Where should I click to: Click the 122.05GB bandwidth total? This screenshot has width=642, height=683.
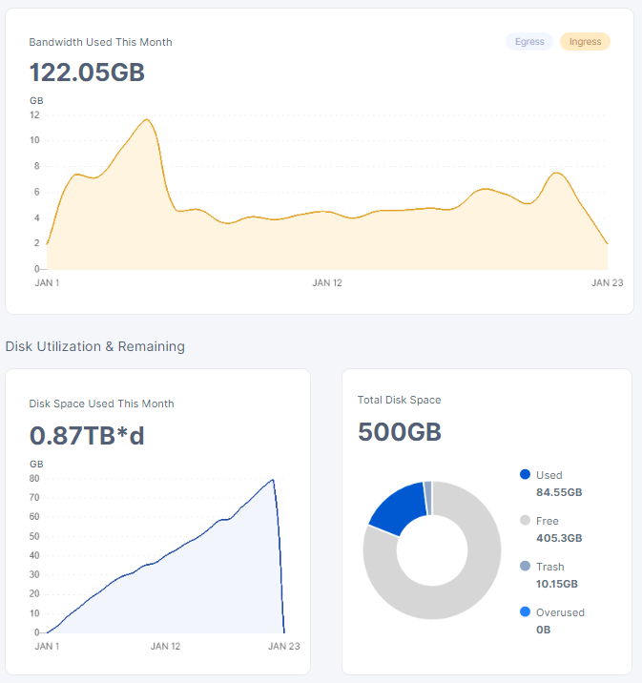(87, 72)
